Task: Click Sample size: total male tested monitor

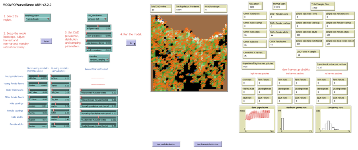Action: (309, 43)
